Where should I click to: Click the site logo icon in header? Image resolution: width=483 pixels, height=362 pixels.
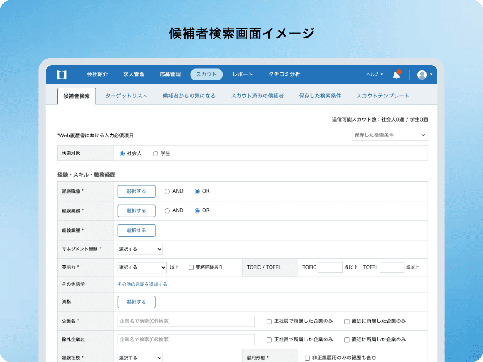62,75
